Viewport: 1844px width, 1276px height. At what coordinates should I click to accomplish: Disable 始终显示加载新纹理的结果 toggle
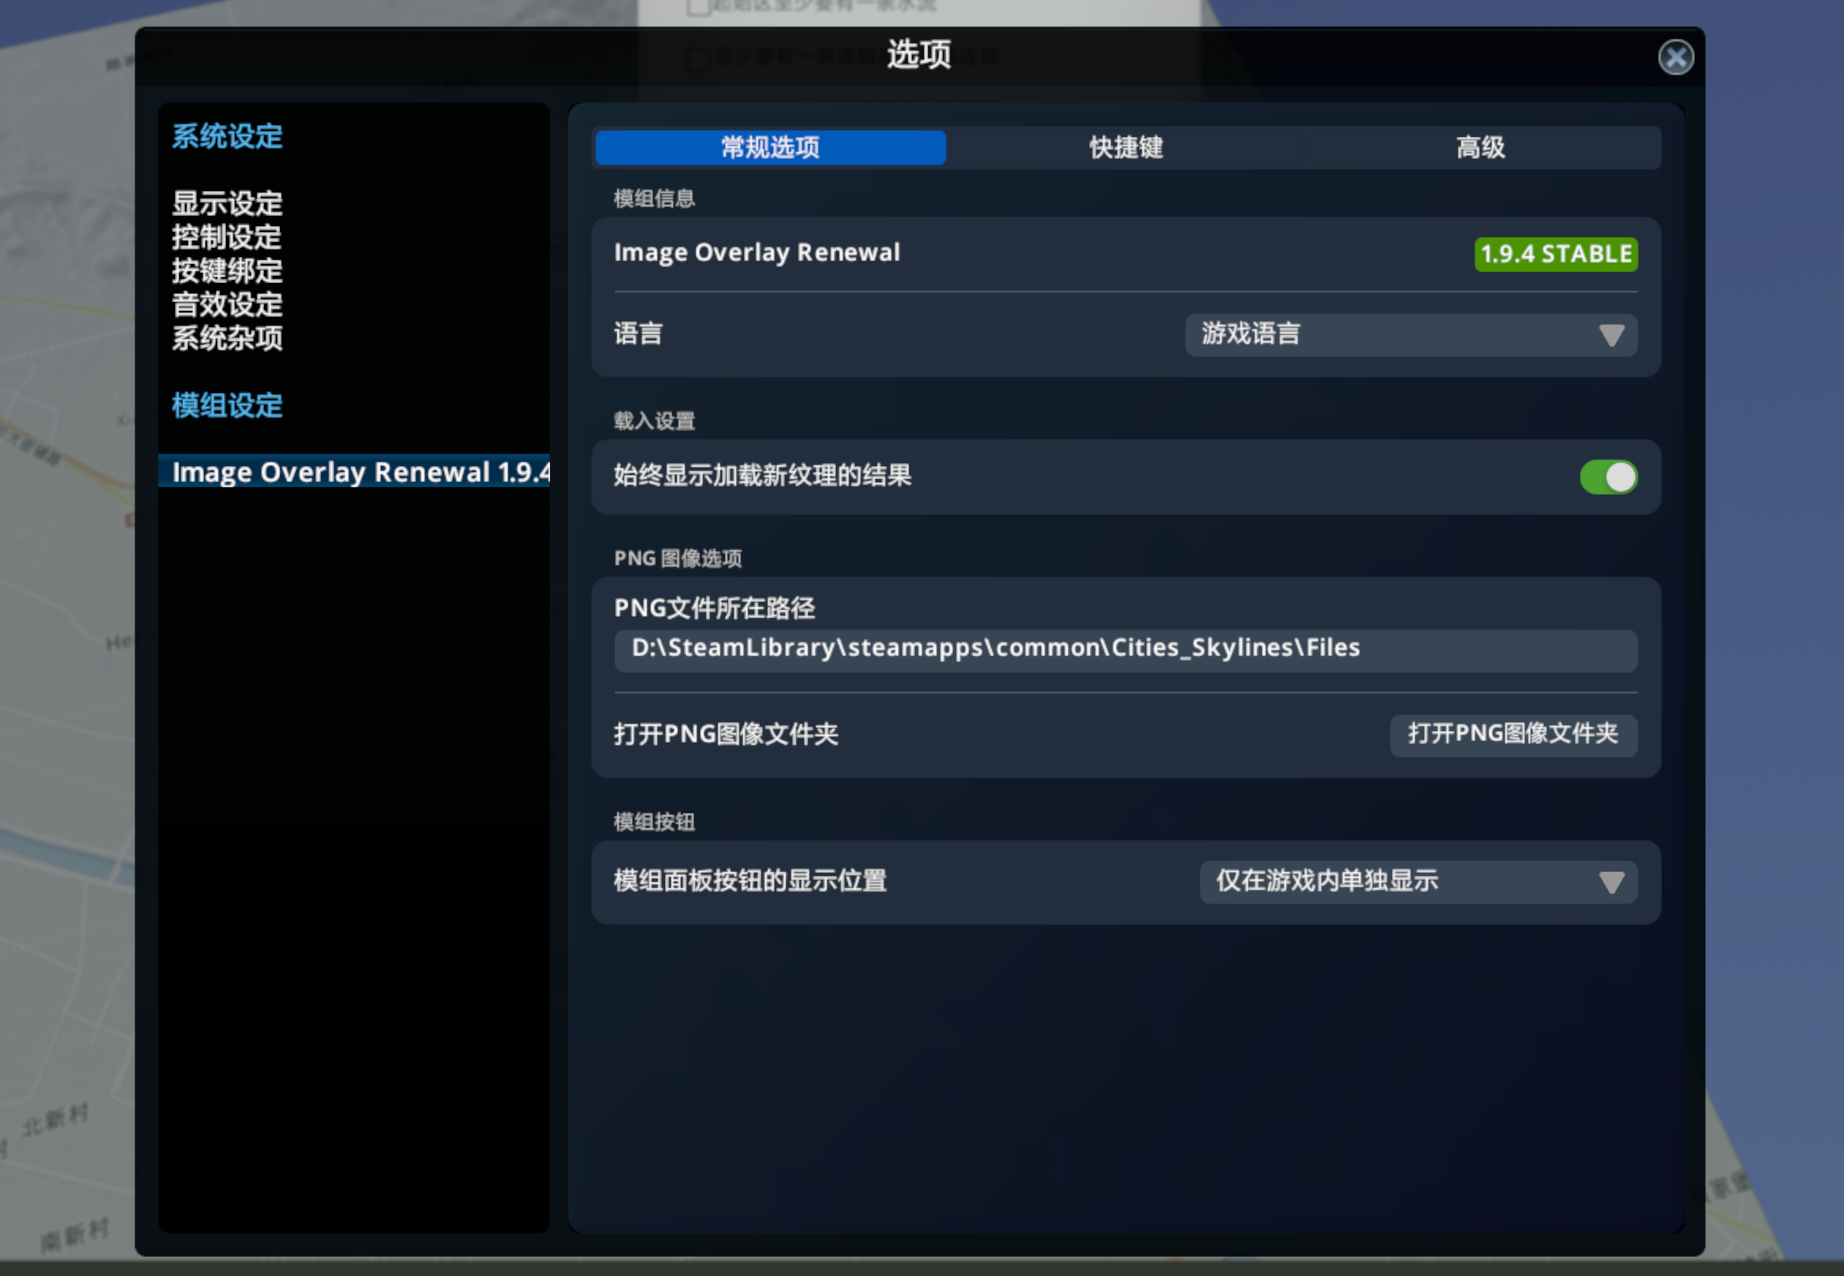pyautogui.click(x=1608, y=476)
